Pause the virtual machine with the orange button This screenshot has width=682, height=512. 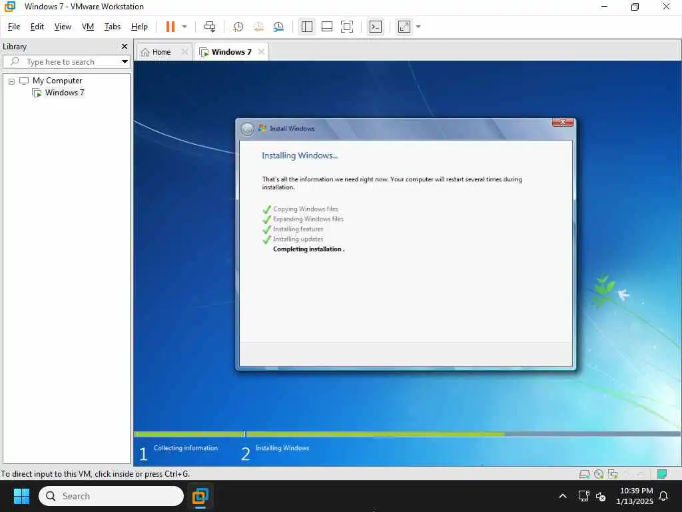170,27
